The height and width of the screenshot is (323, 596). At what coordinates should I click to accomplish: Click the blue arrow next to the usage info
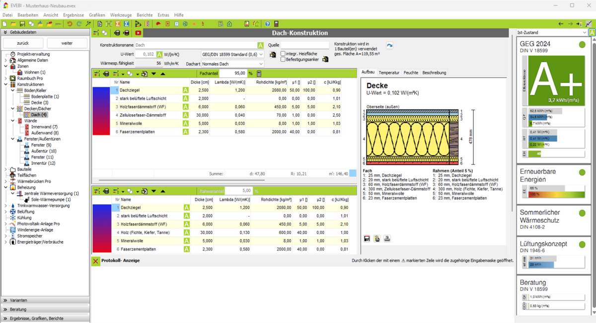pos(390,45)
